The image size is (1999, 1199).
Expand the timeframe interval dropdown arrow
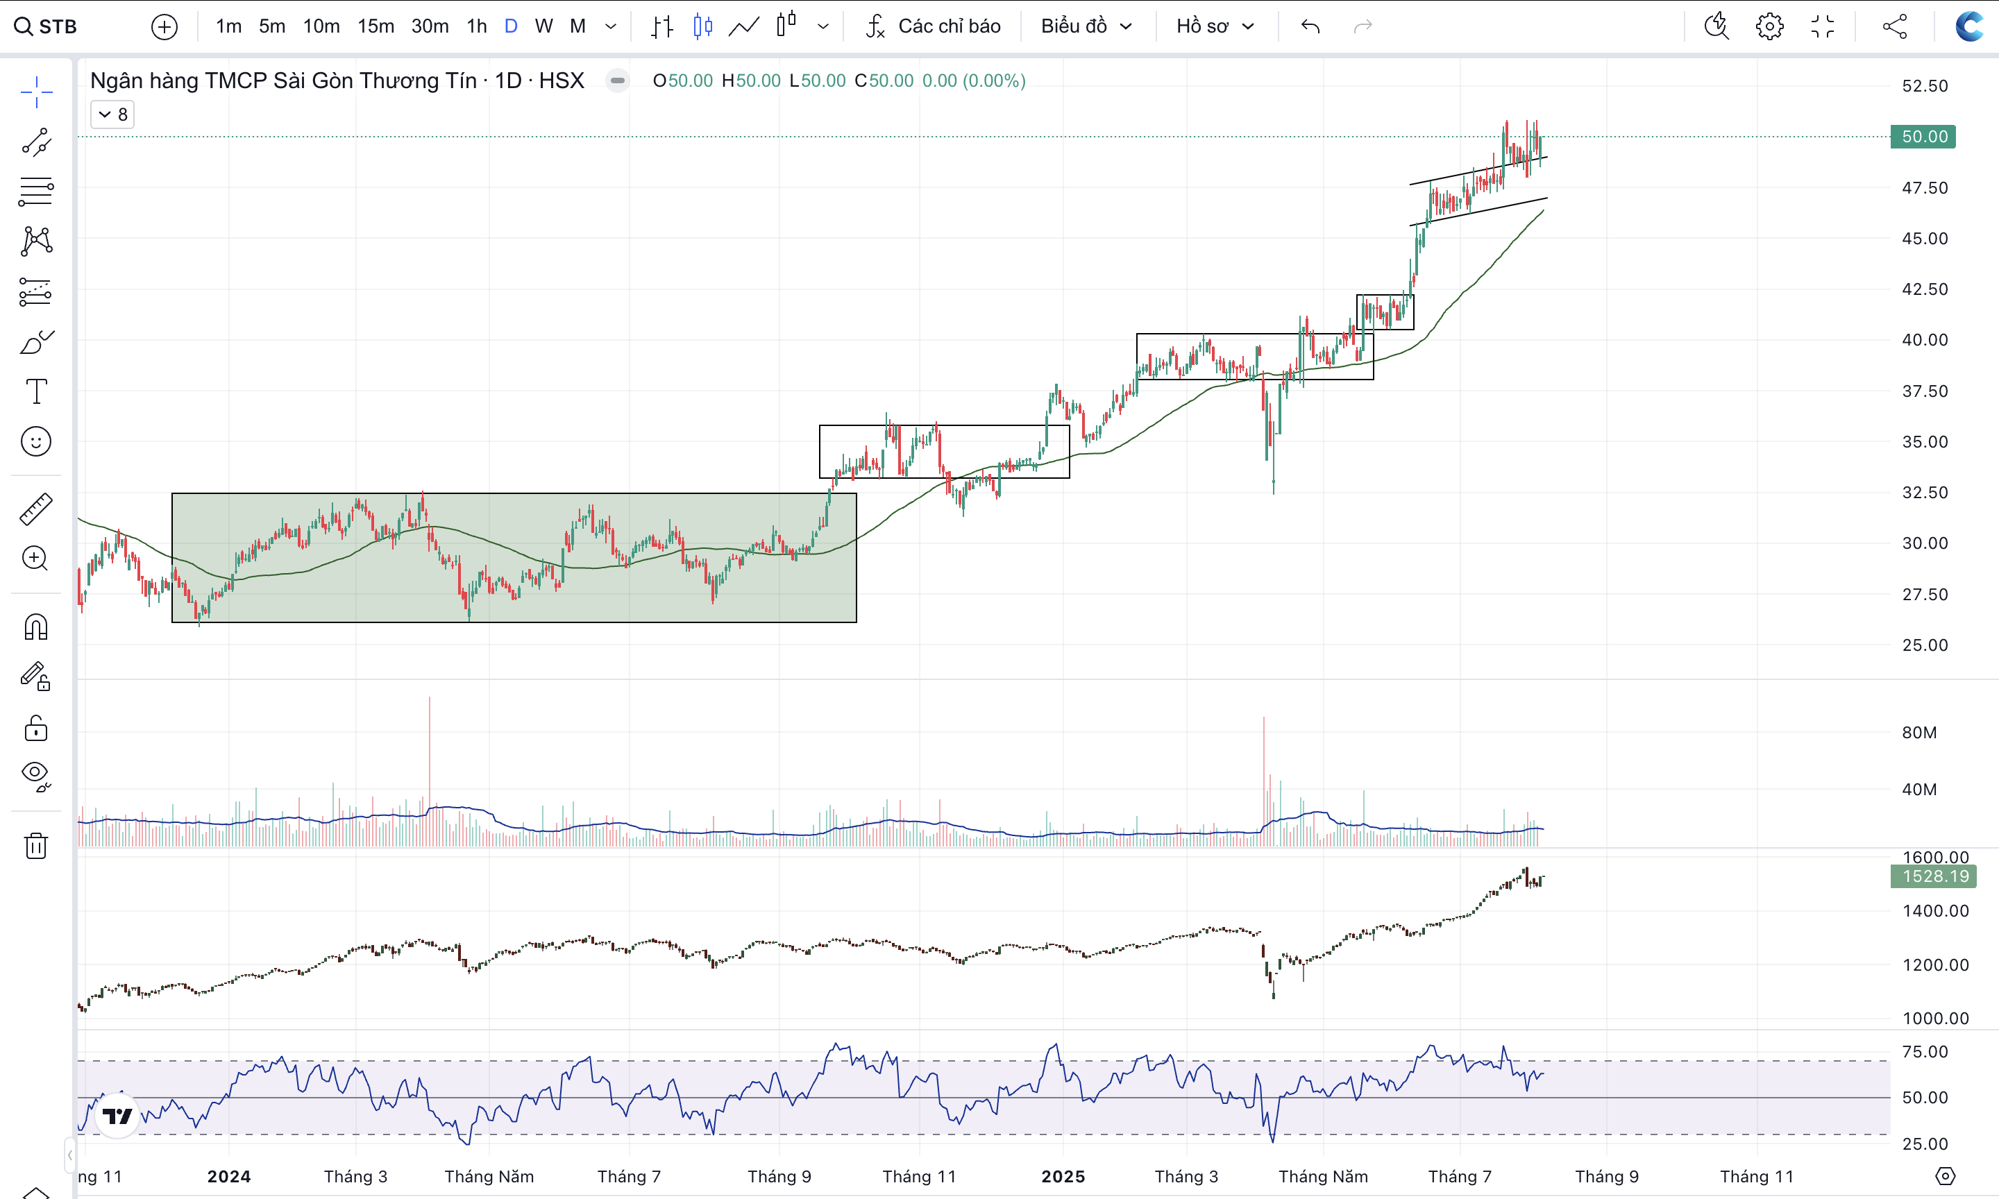(611, 26)
